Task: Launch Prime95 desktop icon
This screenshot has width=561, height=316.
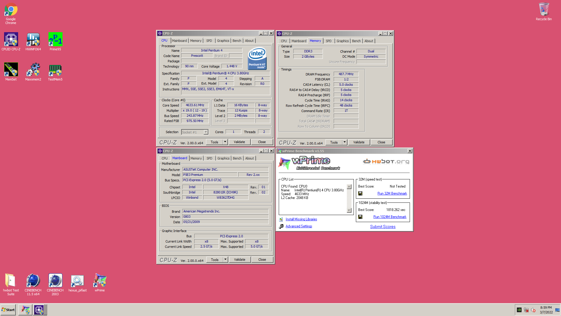Action: coord(55,42)
